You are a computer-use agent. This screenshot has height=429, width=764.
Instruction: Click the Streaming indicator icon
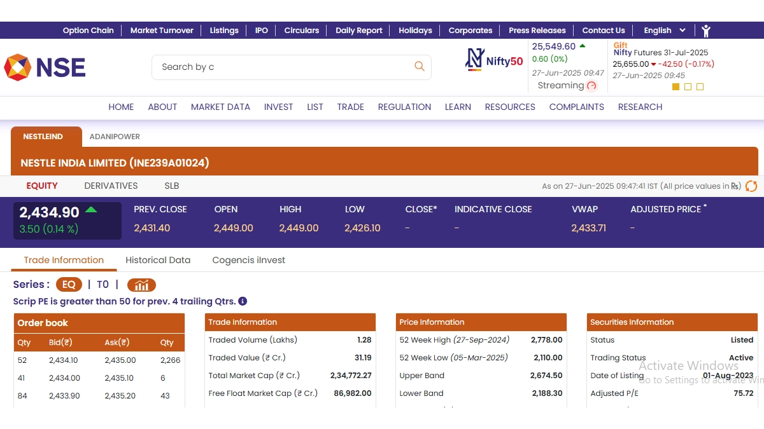592,86
